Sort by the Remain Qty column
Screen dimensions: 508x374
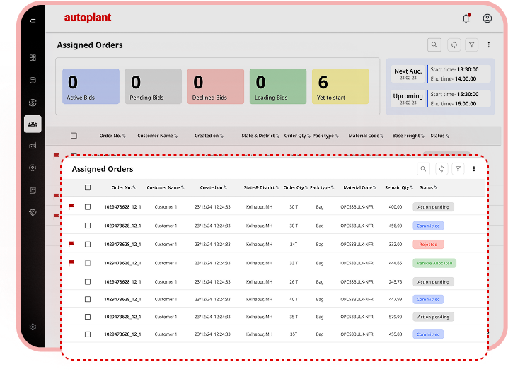pyautogui.click(x=397, y=188)
